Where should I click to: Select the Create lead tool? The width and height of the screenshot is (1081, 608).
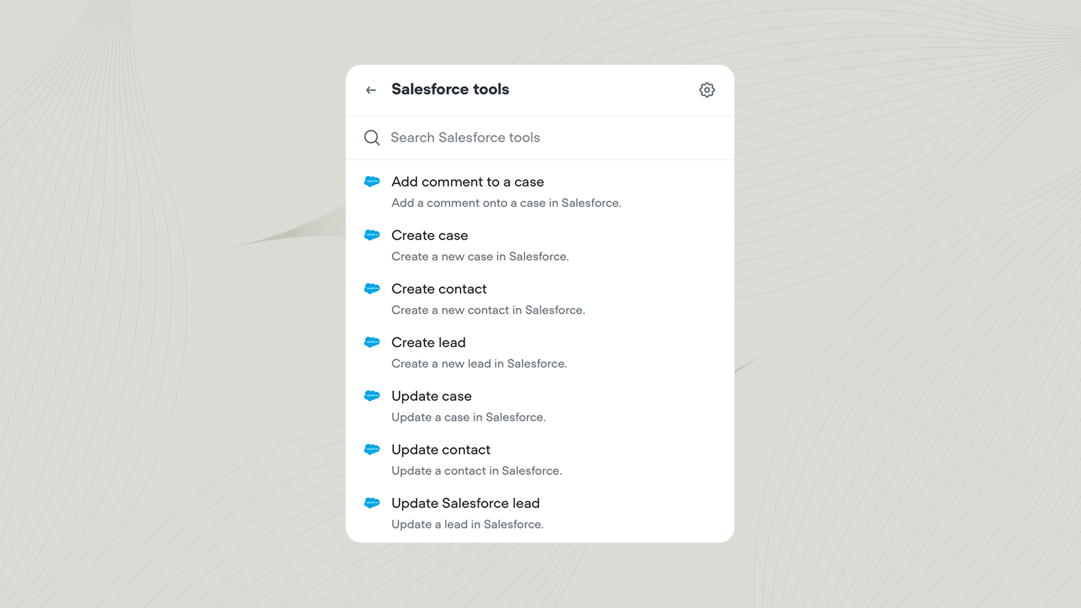click(428, 342)
